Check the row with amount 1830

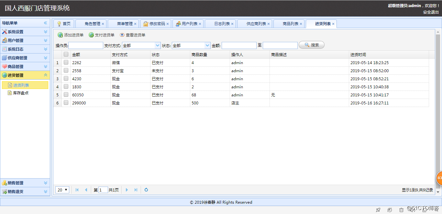click(66, 87)
